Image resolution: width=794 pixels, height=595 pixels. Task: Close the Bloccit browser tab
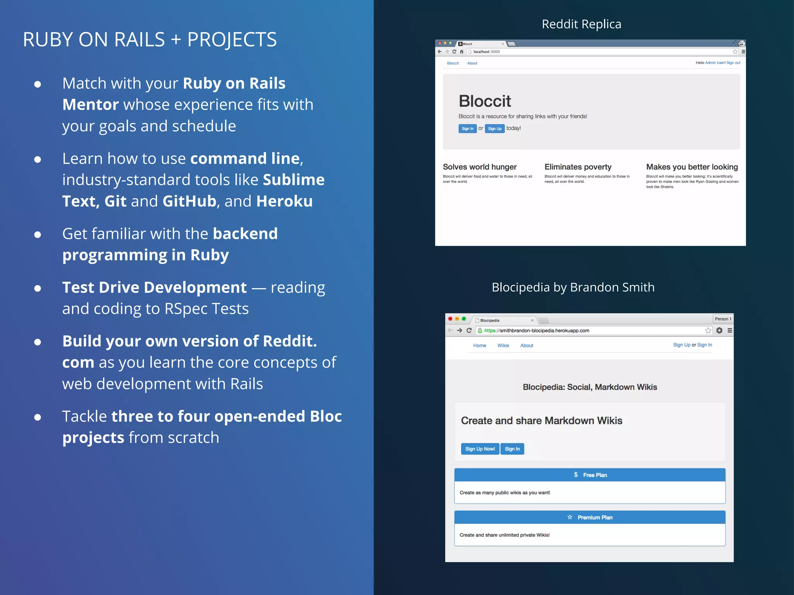(x=503, y=44)
